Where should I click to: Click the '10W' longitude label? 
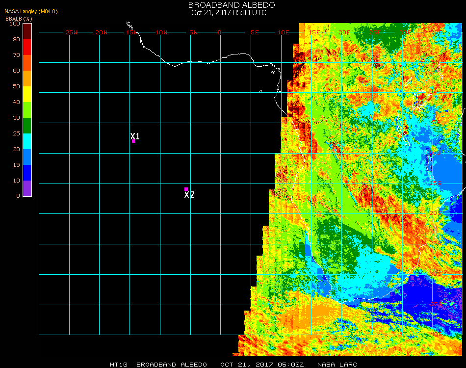pyautogui.click(x=161, y=32)
